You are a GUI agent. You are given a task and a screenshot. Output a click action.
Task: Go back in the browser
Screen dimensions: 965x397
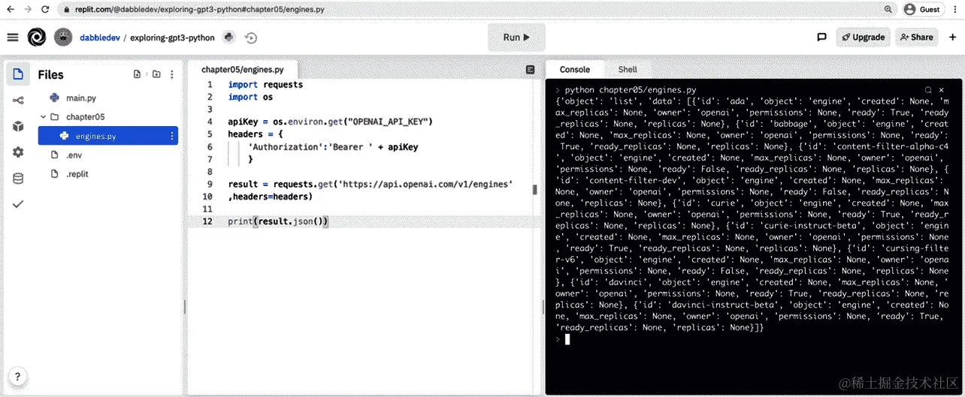[10, 9]
